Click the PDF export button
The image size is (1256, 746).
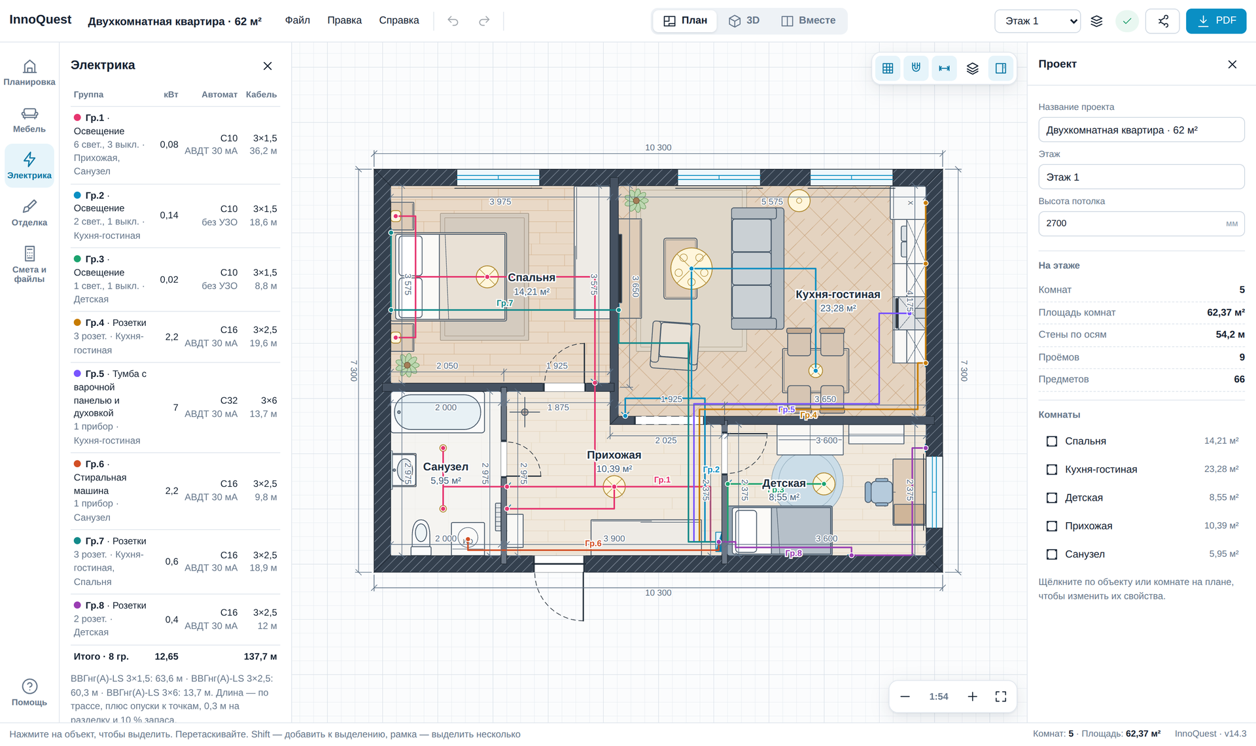point(1216,21)
